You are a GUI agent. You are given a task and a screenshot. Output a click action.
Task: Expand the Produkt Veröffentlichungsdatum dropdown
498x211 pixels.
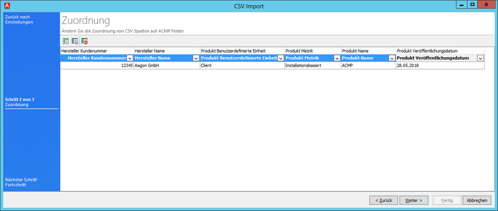point(480,58)
